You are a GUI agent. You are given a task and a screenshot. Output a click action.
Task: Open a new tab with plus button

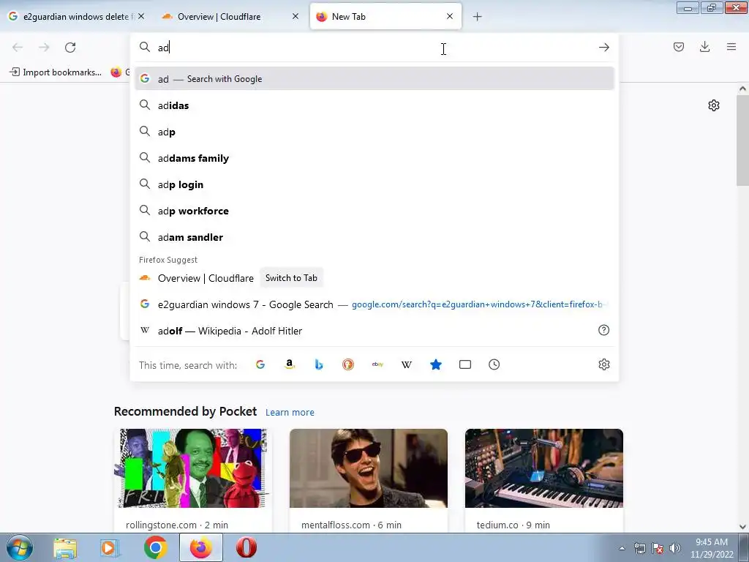coord(477,17)
